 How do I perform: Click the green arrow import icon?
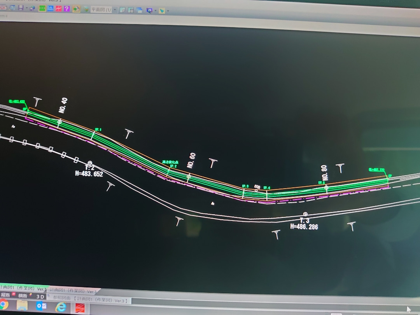point(76,9)
